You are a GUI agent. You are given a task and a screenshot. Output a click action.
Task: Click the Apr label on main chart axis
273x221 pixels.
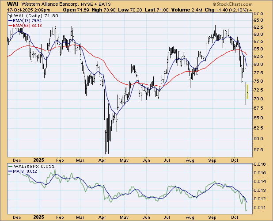[102, 160]
